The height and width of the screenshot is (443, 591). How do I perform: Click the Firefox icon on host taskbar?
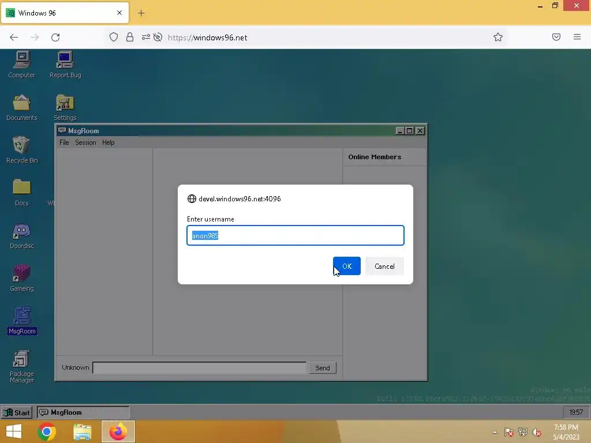tap(118, 431)
